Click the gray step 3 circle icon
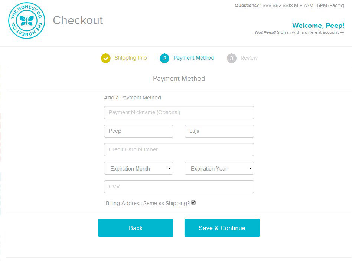Screen dimensions: 352x261 [232, 58]
